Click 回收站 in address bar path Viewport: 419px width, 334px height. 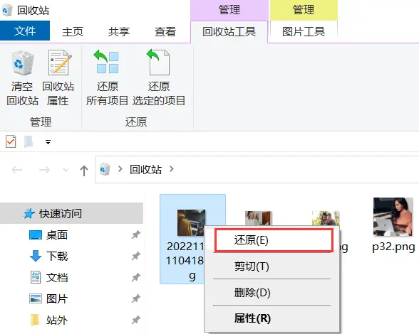coord(145,169)
